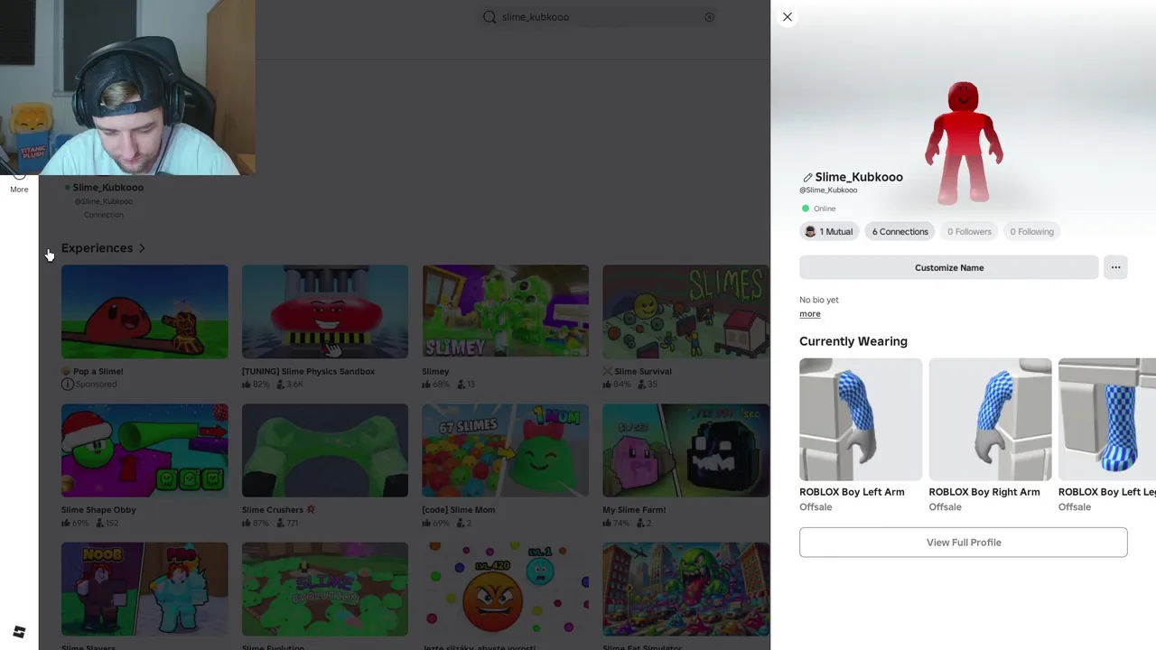Open the Slime Slayers NOOB vs PRO thumbnail
Viewport: 1156px width, 650px height.
click(x=144, y=590)
